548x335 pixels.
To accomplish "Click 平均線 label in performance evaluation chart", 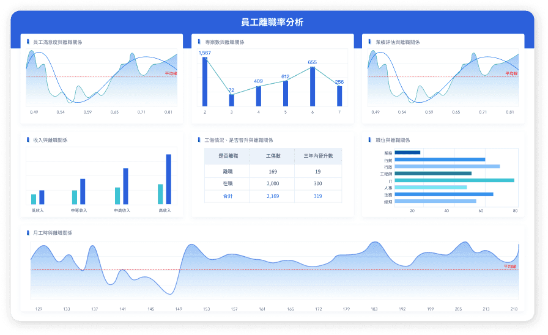I will (x=511, y=73).
